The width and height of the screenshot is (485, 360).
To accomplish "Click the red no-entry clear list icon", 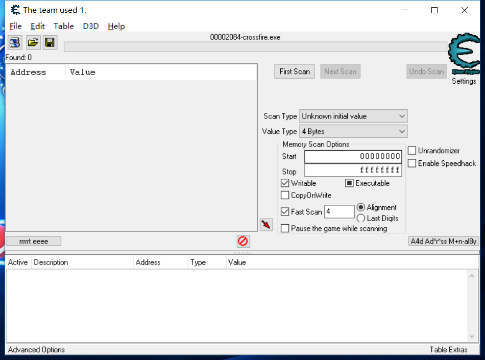I will click(243, 241).
